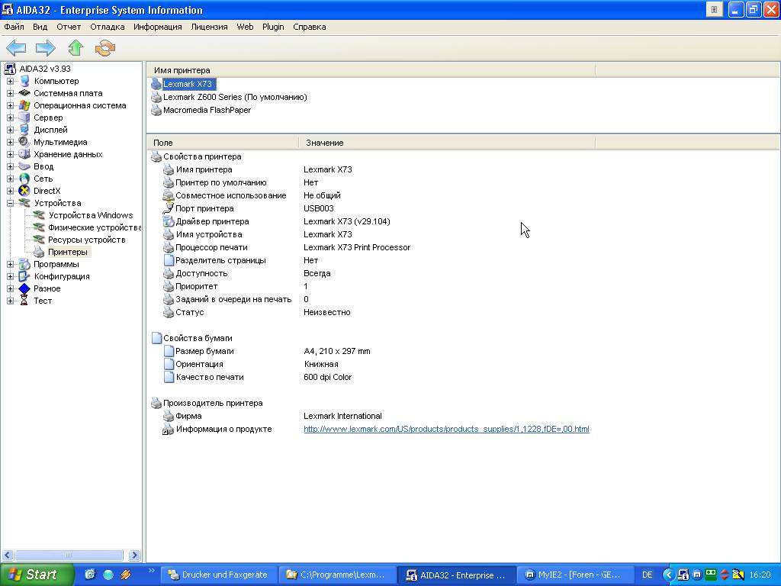Expand the Системная плата tree node
The height and width of the screenshot is (586, 781).
(x=10, y=93)
